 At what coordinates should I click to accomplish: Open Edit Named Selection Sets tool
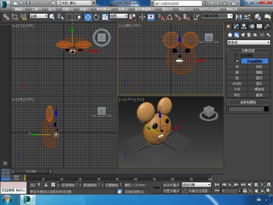tap(196, 17)
